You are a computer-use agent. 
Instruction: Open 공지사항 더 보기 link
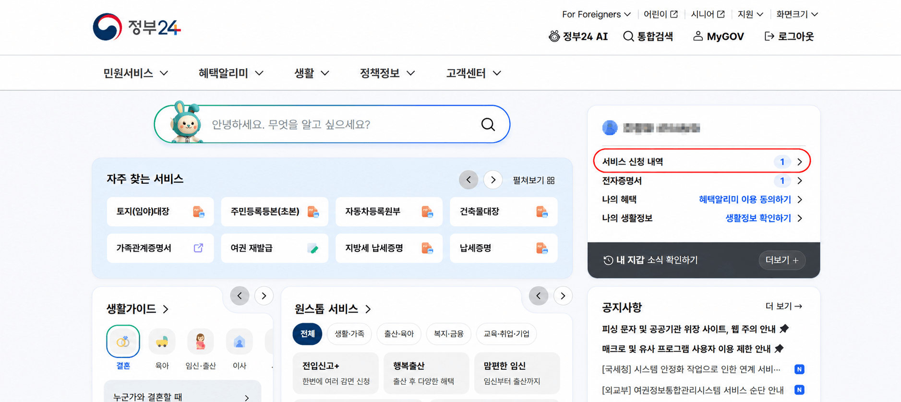point(784,307)
